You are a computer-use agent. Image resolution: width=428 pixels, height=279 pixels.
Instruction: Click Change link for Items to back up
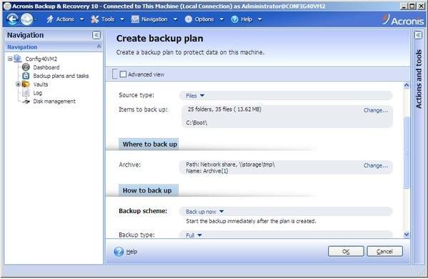click(375, 110)
